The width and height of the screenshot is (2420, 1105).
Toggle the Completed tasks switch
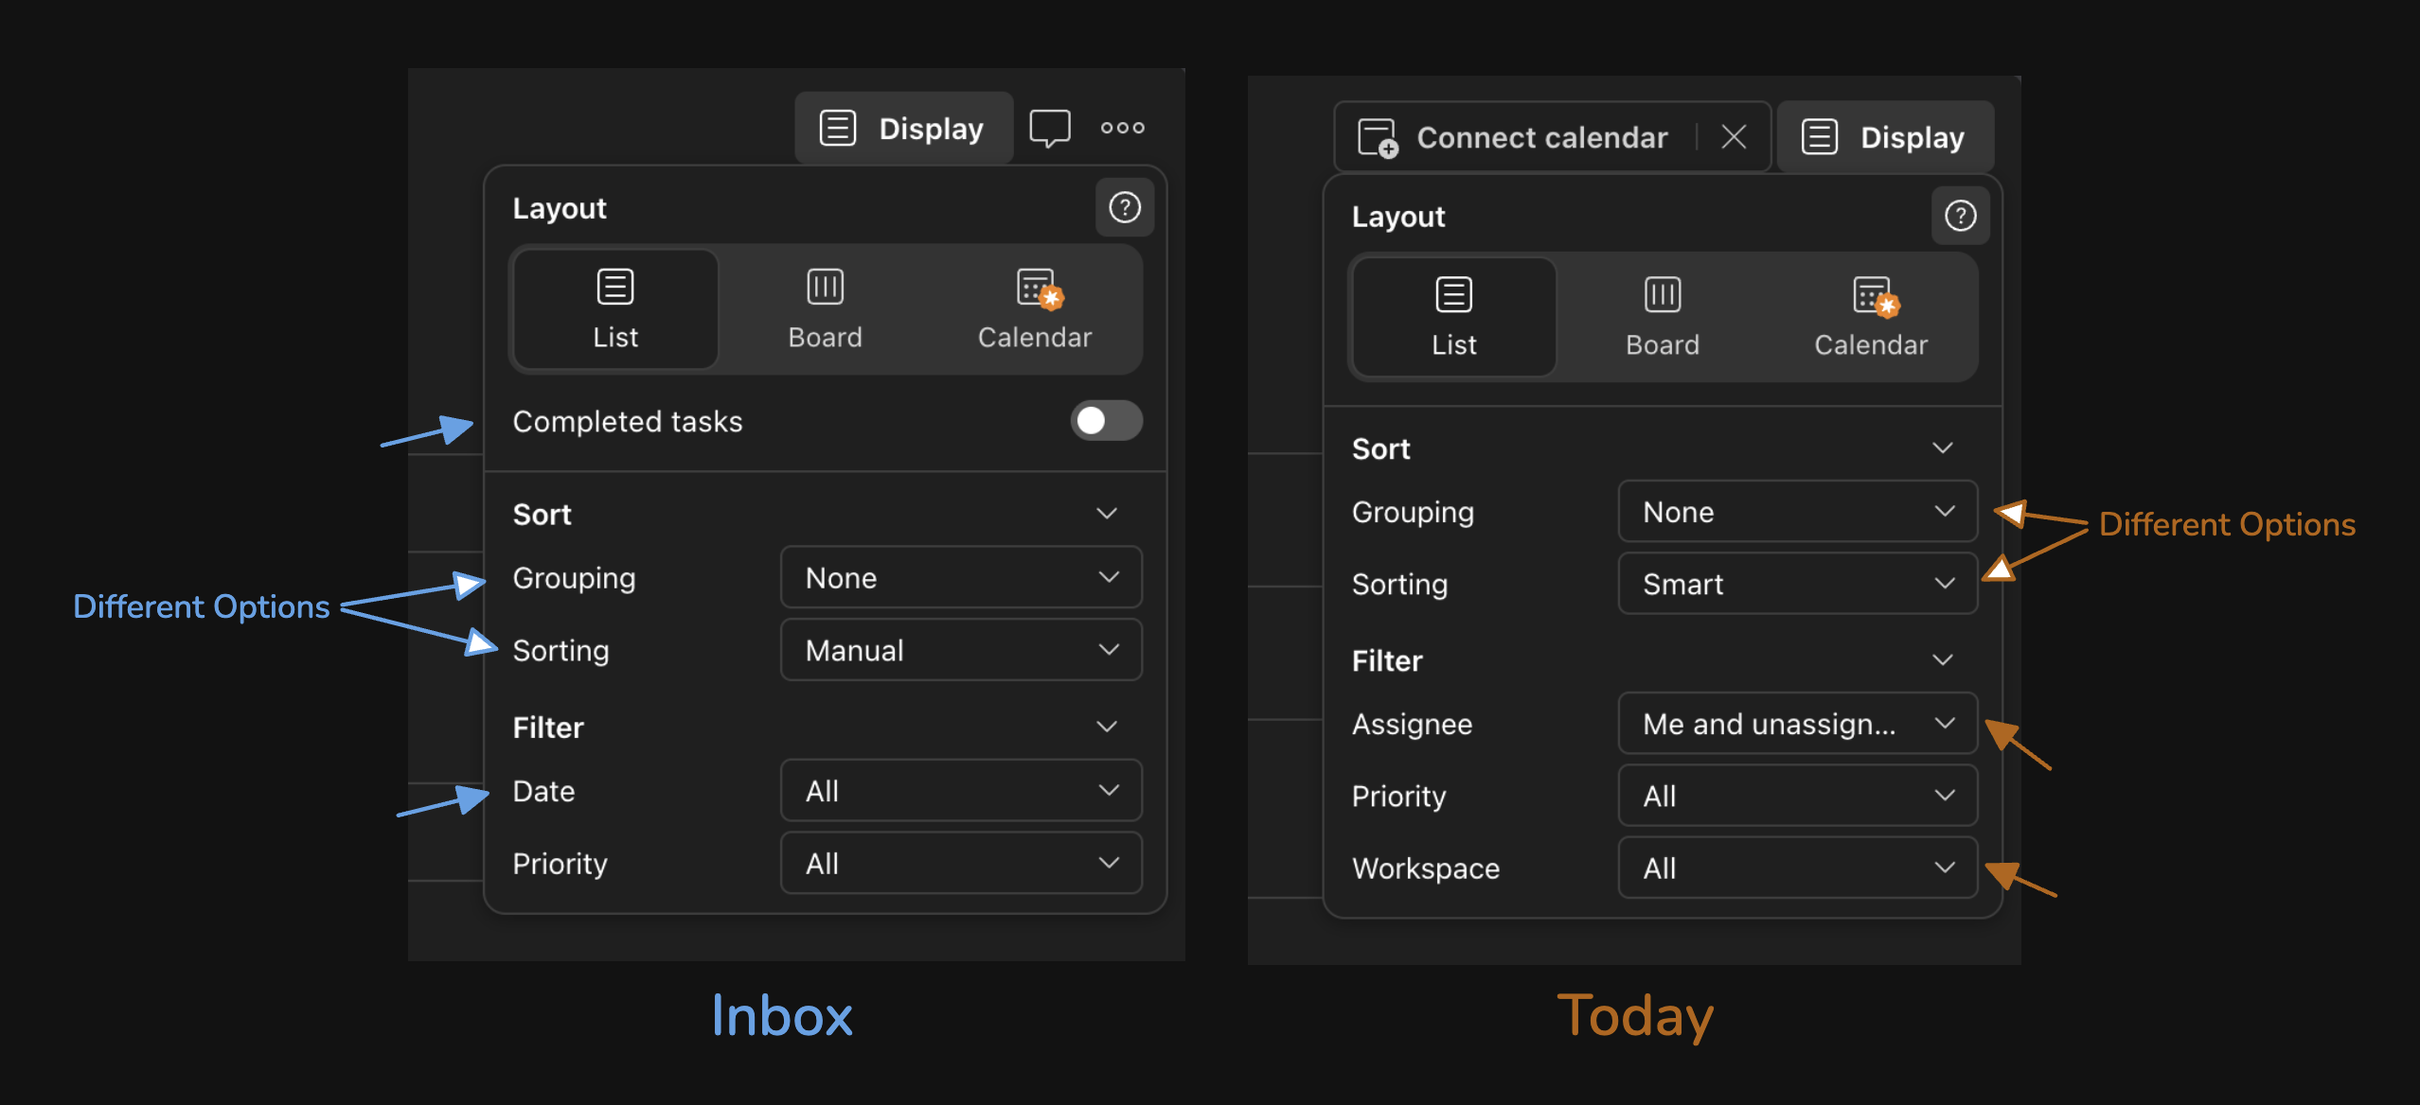pyautogui.click(x=1105, y=420)
